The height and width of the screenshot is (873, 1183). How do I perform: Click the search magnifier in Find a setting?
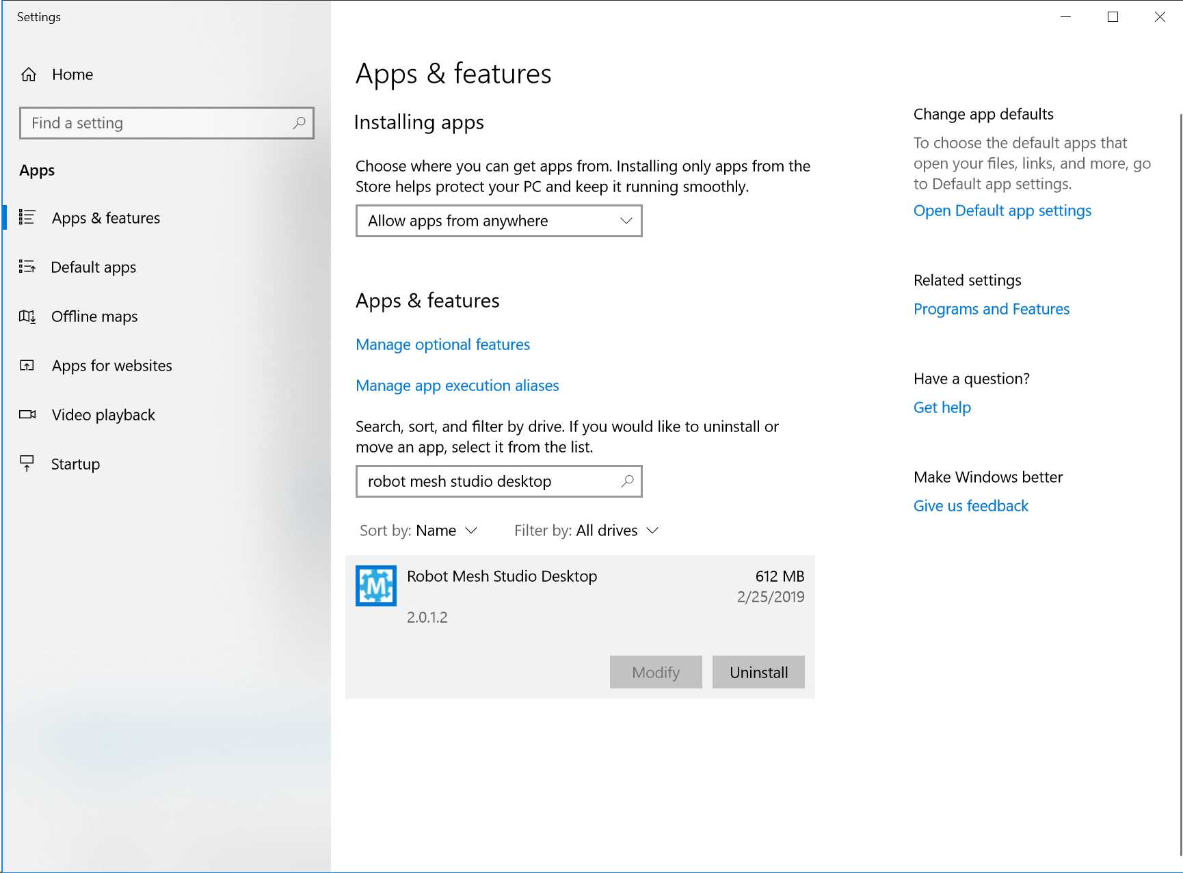click(x=299, y=123)
